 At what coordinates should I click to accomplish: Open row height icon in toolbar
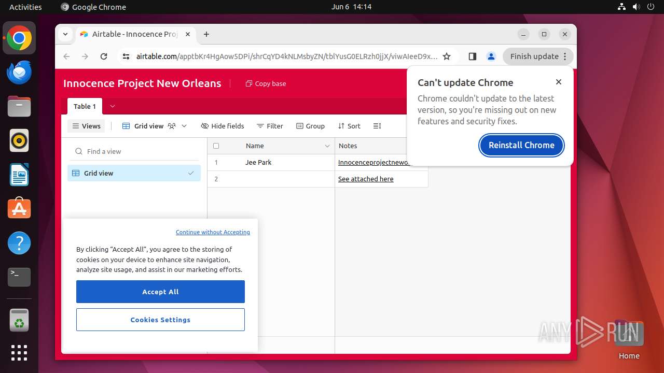pyautogui.click(x=377, y=126)
